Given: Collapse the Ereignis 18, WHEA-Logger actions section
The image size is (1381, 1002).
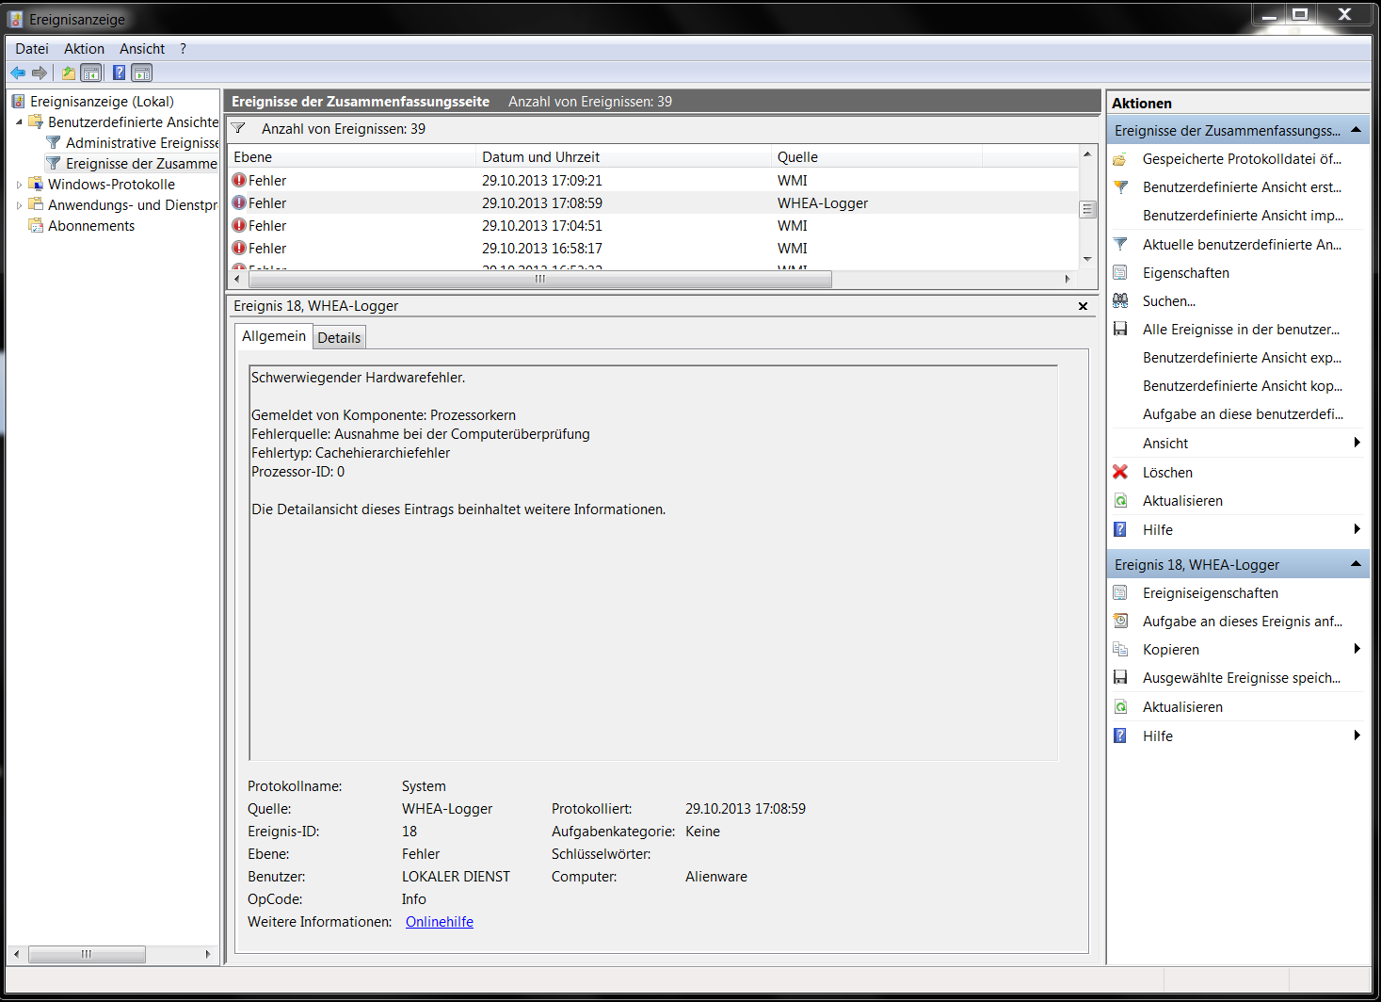Looking at the screenshot, I should [1356, 564].
